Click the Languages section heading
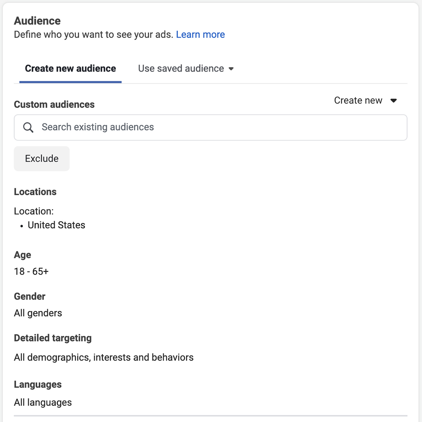Screen dimensions: 422x422 click(38, 384)
